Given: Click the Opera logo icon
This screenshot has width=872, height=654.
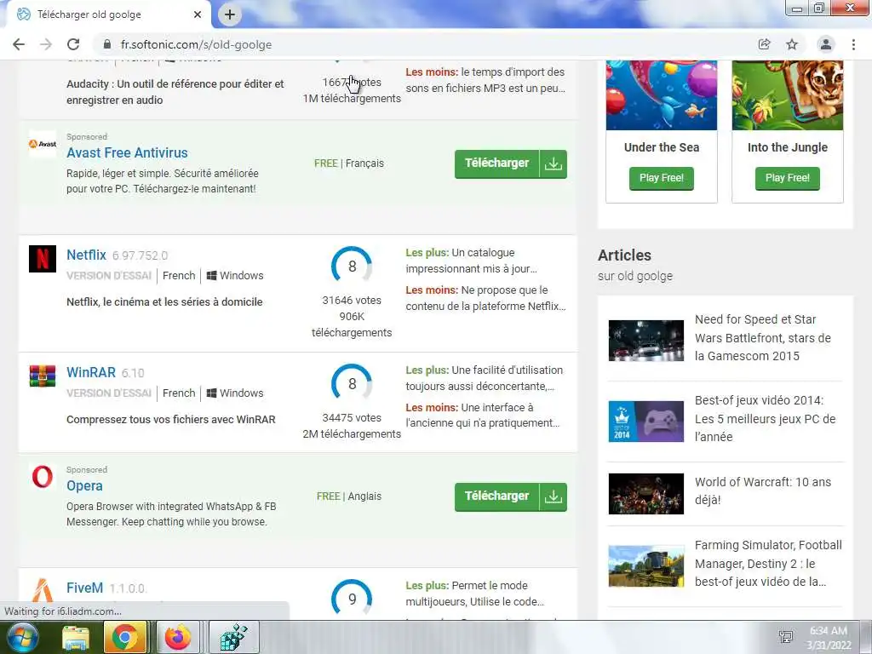Looking at the screenshot, I should point(43,477).
